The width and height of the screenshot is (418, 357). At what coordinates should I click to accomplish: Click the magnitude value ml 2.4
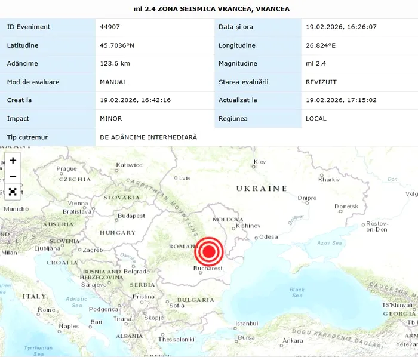pos(316,64)
